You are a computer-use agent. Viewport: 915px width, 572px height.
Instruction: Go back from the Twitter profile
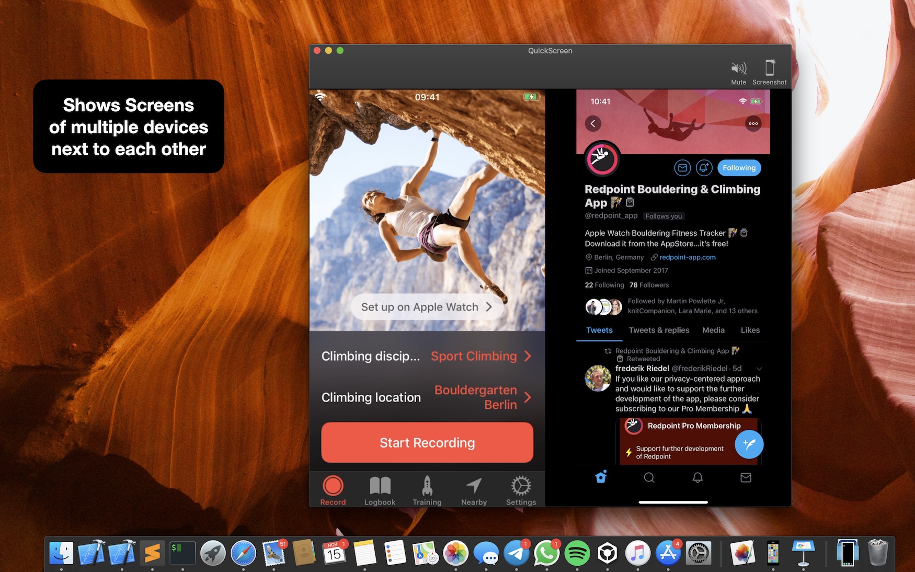[x=593, y=123]
